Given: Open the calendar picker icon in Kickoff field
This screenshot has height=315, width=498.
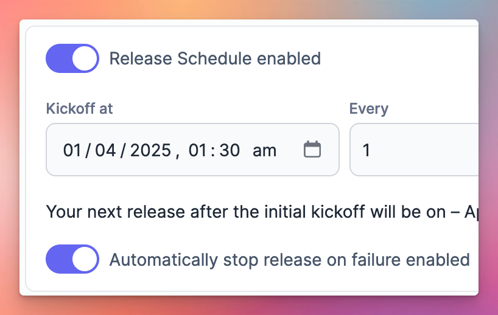Looking at the screenshot, I should pos(312,150).
